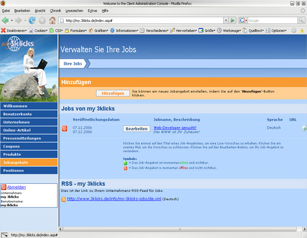Open Pressemitteilungen in the sidebar
This screenshot has width=307, height=238.
tap(29, 138)
